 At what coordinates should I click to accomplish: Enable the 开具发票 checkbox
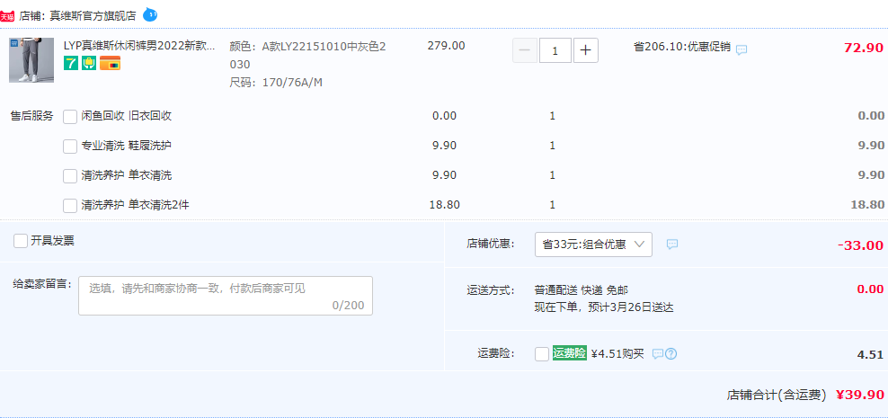coord(21,241)
